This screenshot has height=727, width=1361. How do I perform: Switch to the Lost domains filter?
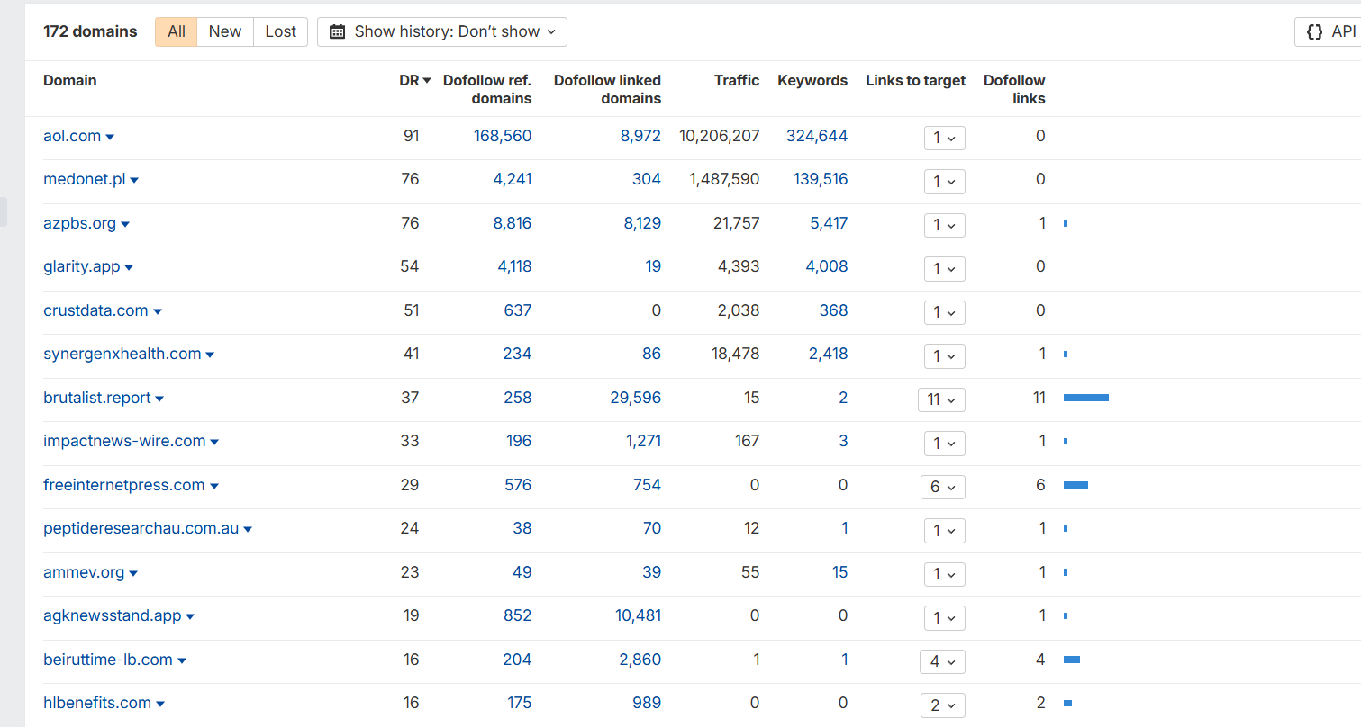click(x=280, y=31)
